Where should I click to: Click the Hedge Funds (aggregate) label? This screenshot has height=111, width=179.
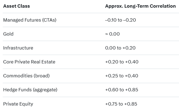coord(30,90)
